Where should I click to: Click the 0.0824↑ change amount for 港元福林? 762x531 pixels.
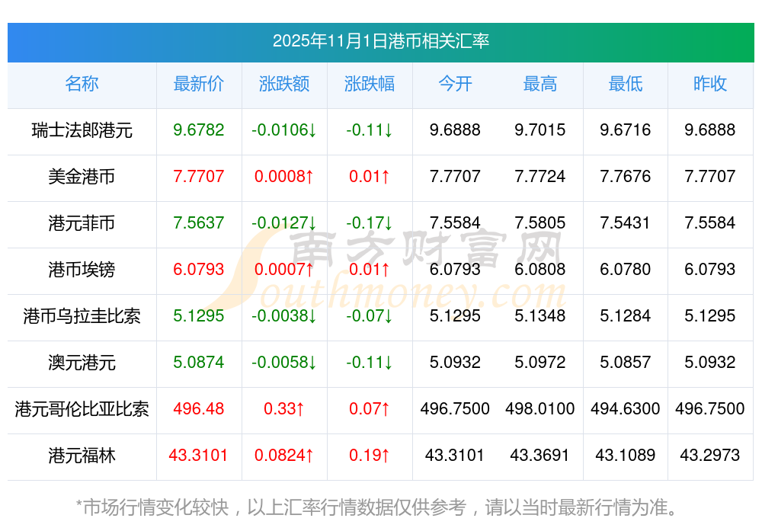pos(284,456)
